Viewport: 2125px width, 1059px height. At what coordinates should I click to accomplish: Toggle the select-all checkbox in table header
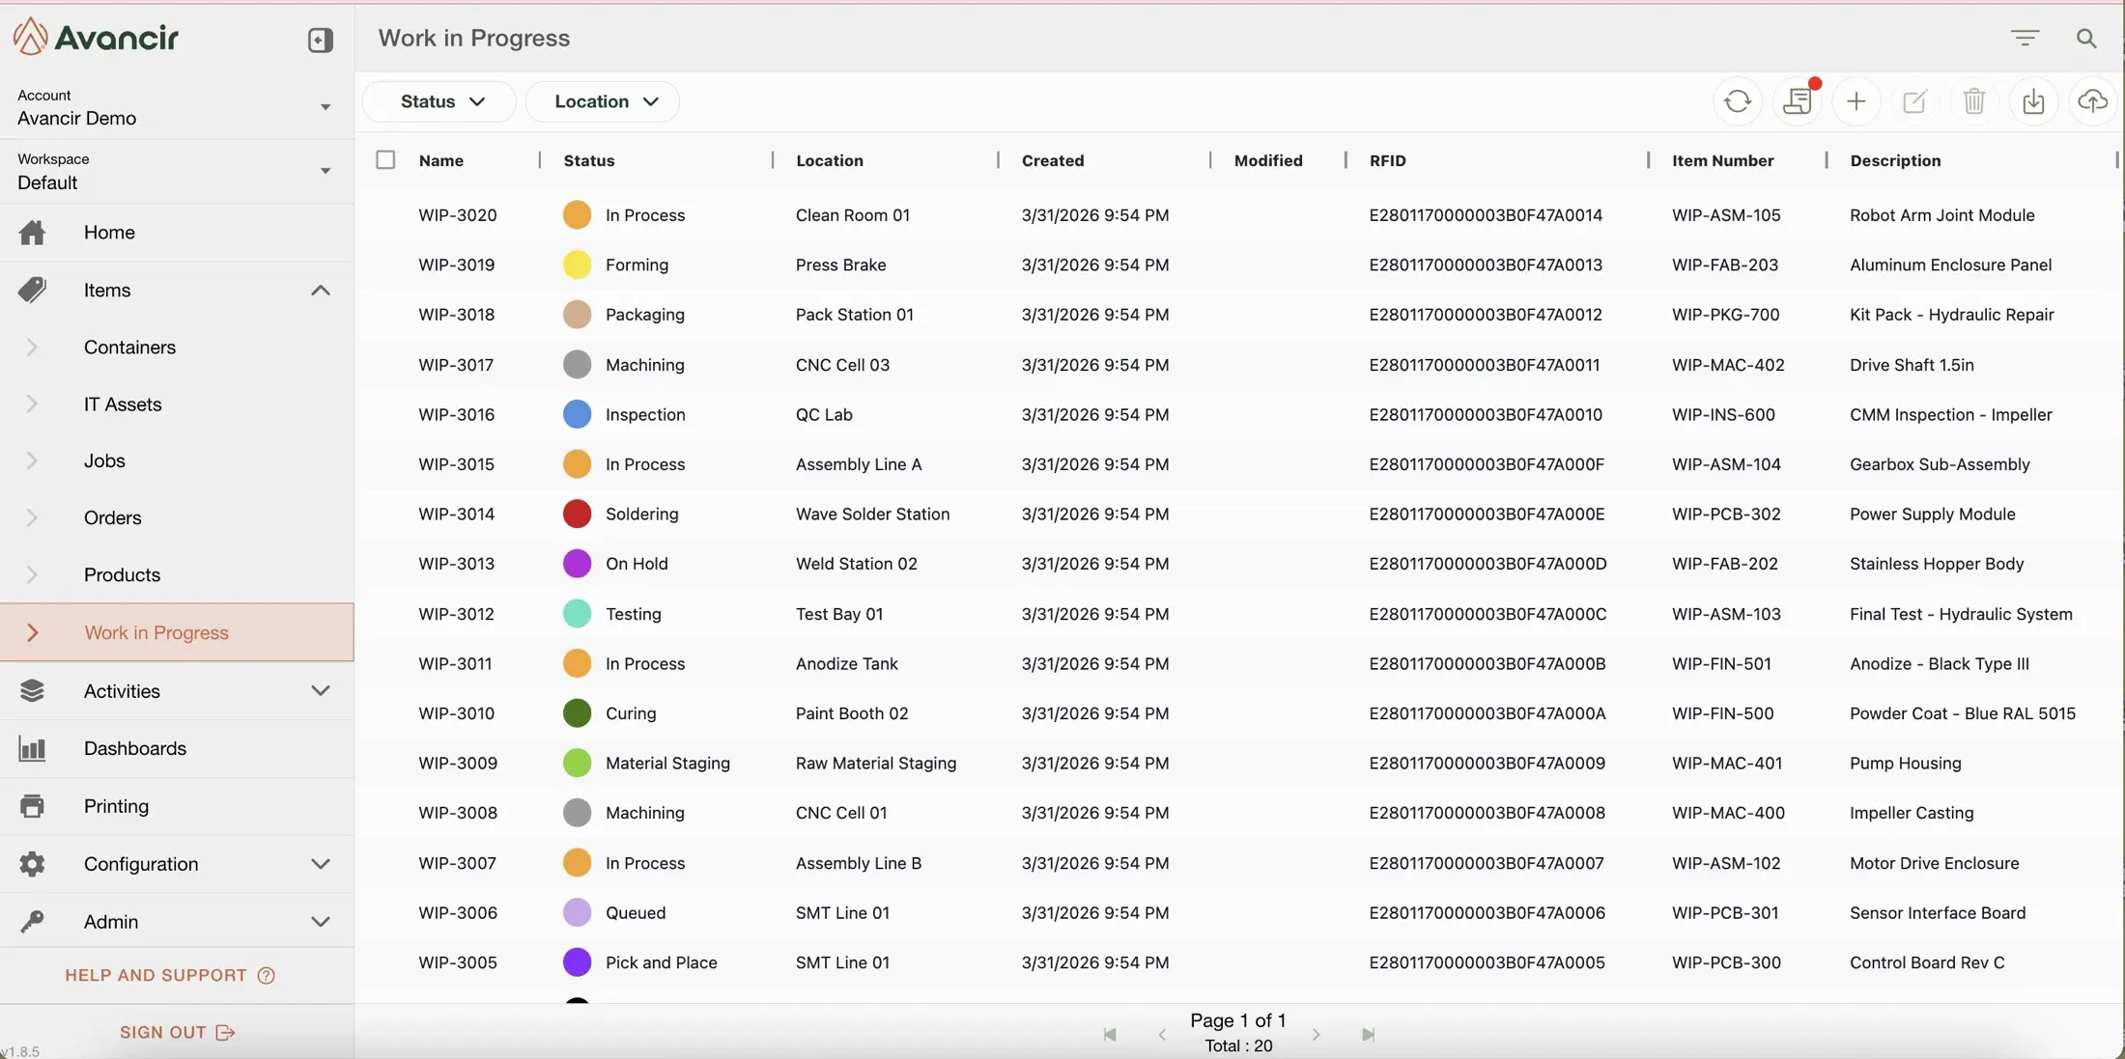[x=385, y=160]
